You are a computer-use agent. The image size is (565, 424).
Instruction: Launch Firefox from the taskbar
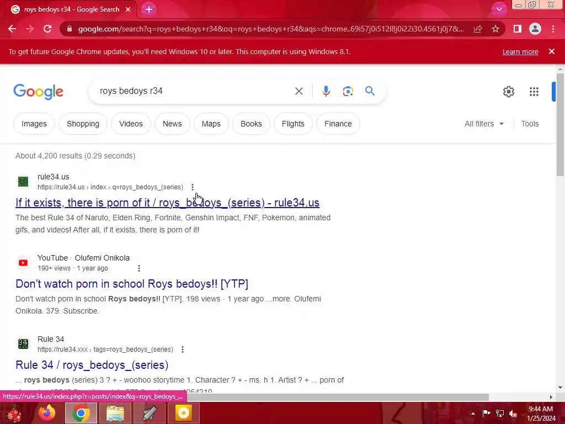[47, 413]
